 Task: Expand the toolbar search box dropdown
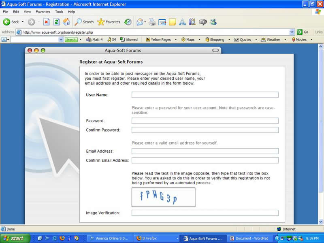pos(61,39)
